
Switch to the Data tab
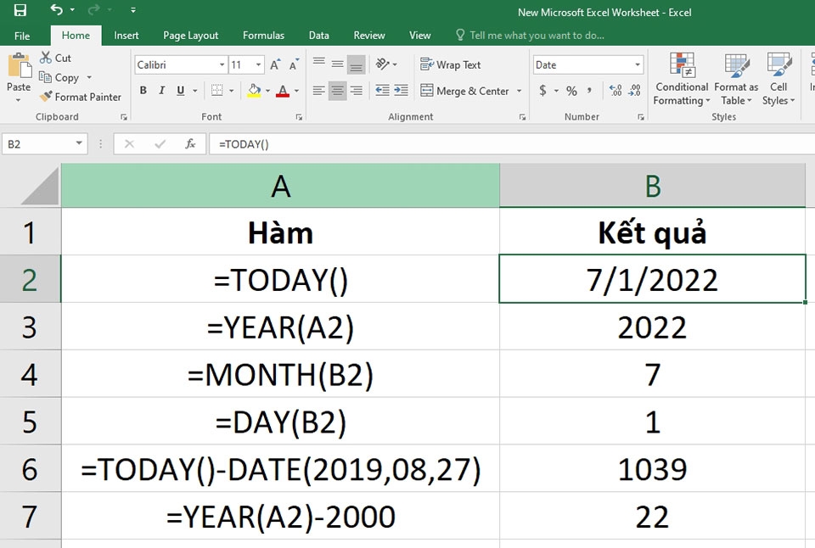tap(318, 36)
